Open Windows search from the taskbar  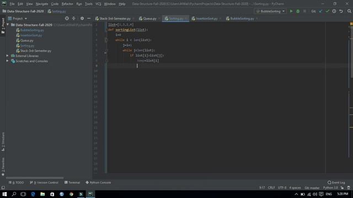click(x=14, y=194)
